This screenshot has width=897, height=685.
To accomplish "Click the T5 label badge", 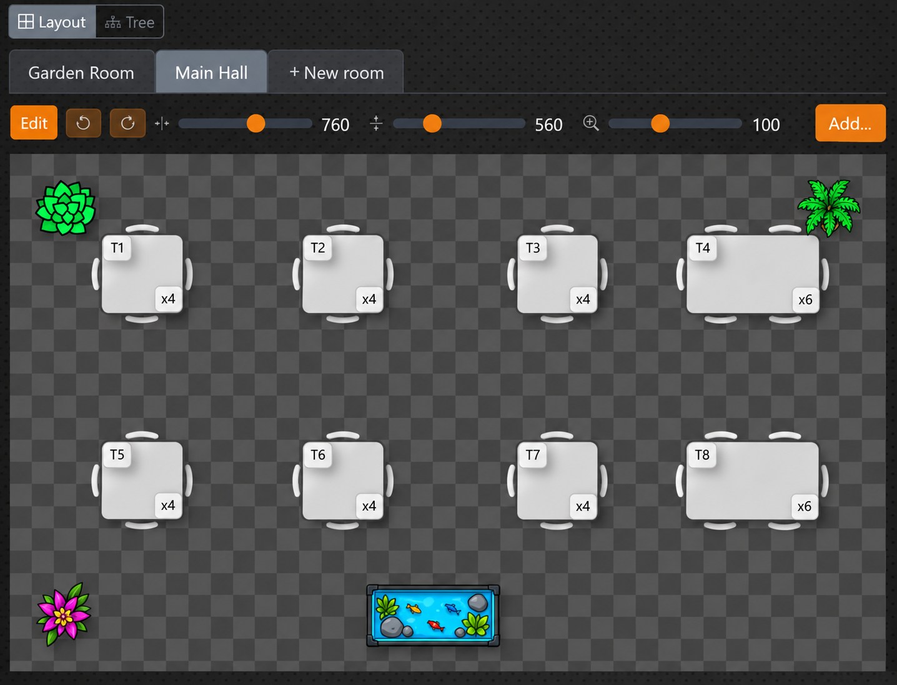I will [x=117, y=455].
